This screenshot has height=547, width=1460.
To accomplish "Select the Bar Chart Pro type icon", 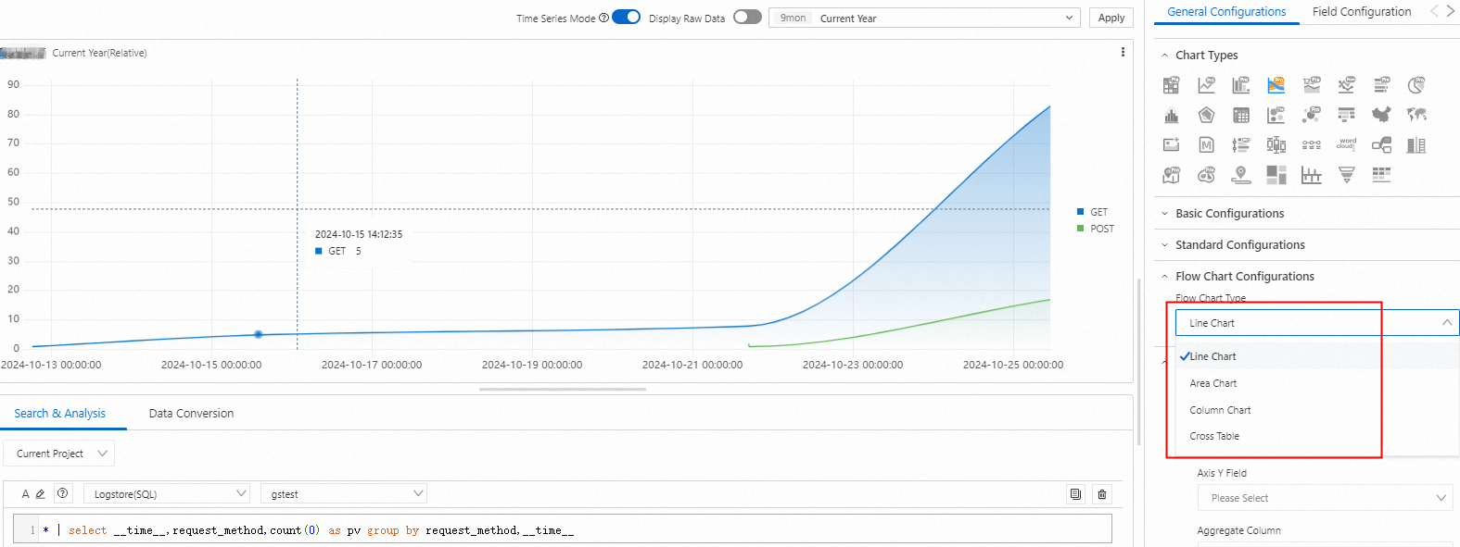I will coord(1382,85).
